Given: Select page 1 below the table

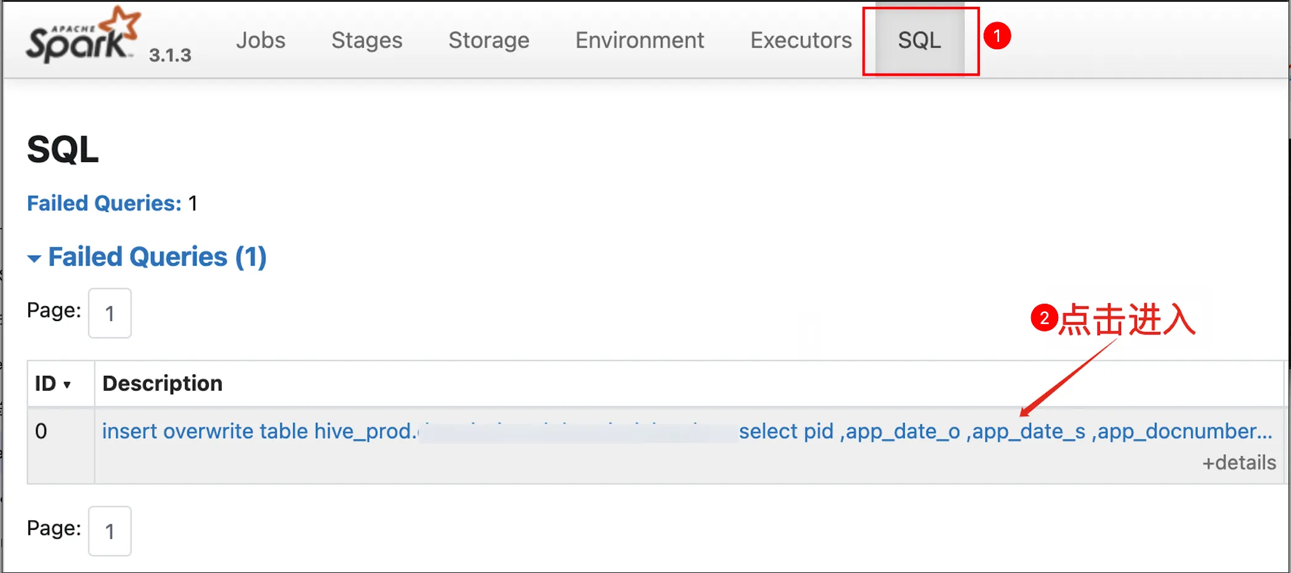Looking at the screenshot, I should (110, 531).
